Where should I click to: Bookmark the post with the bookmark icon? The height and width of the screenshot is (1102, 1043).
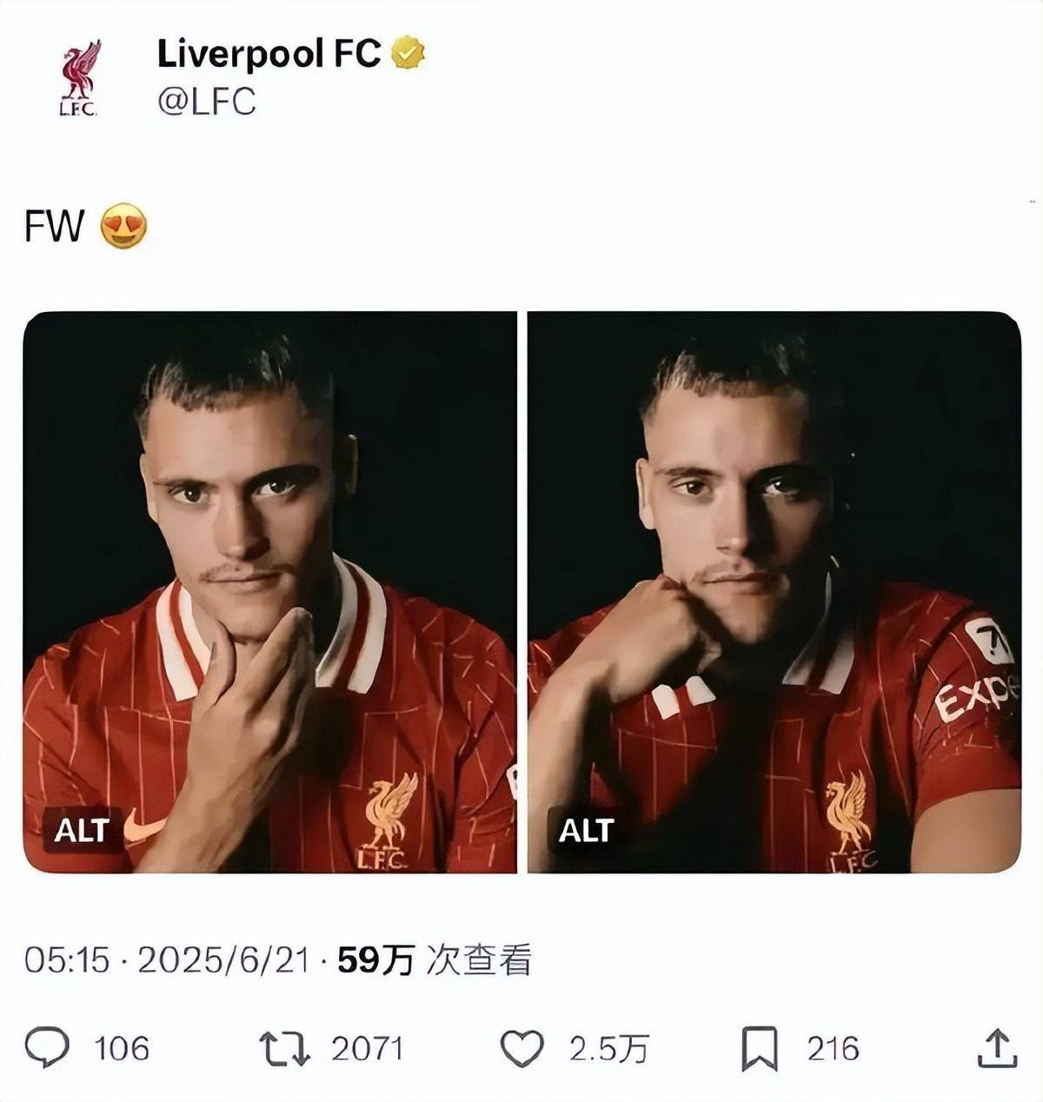coord(759,1049)
